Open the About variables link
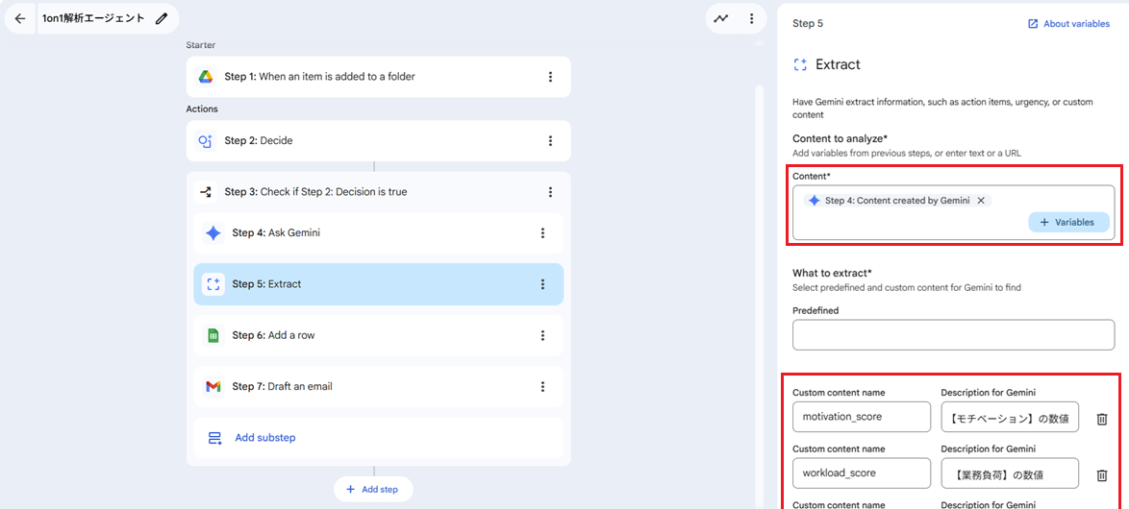Image resolution: width=1129 pixels, height=509 pixels. [1067, 24]
